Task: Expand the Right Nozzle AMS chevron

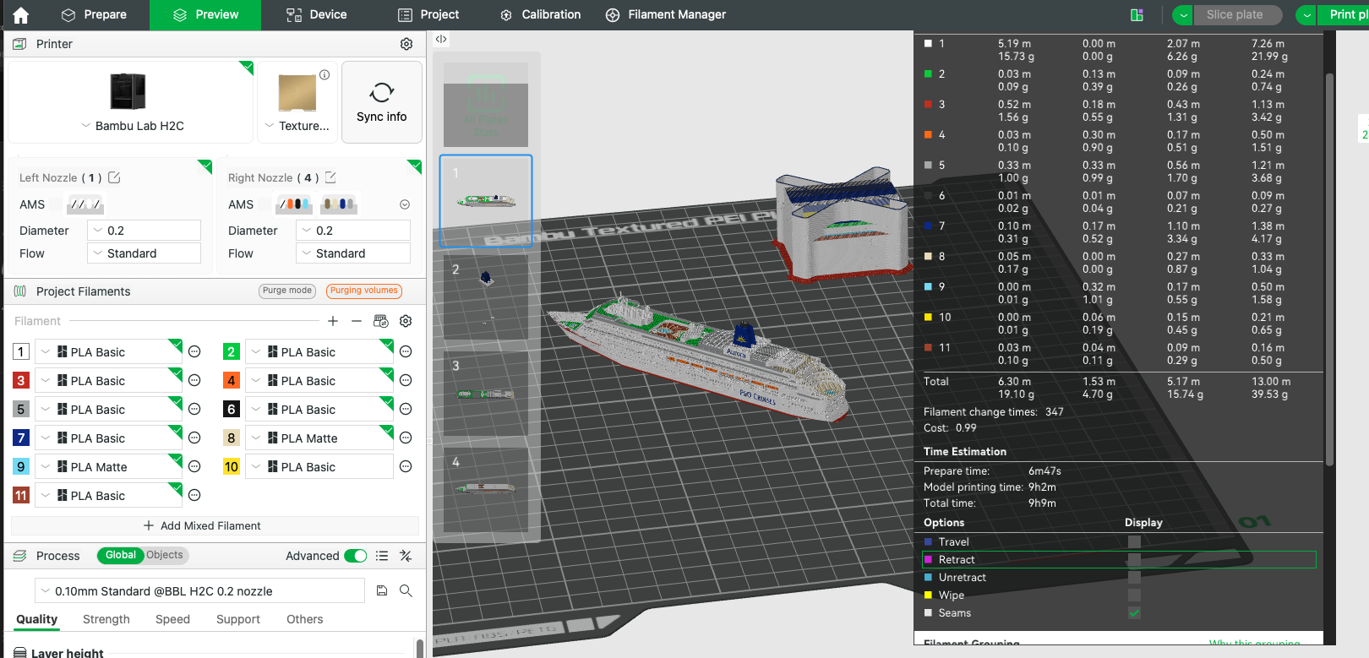Action: tap(405, 204)
